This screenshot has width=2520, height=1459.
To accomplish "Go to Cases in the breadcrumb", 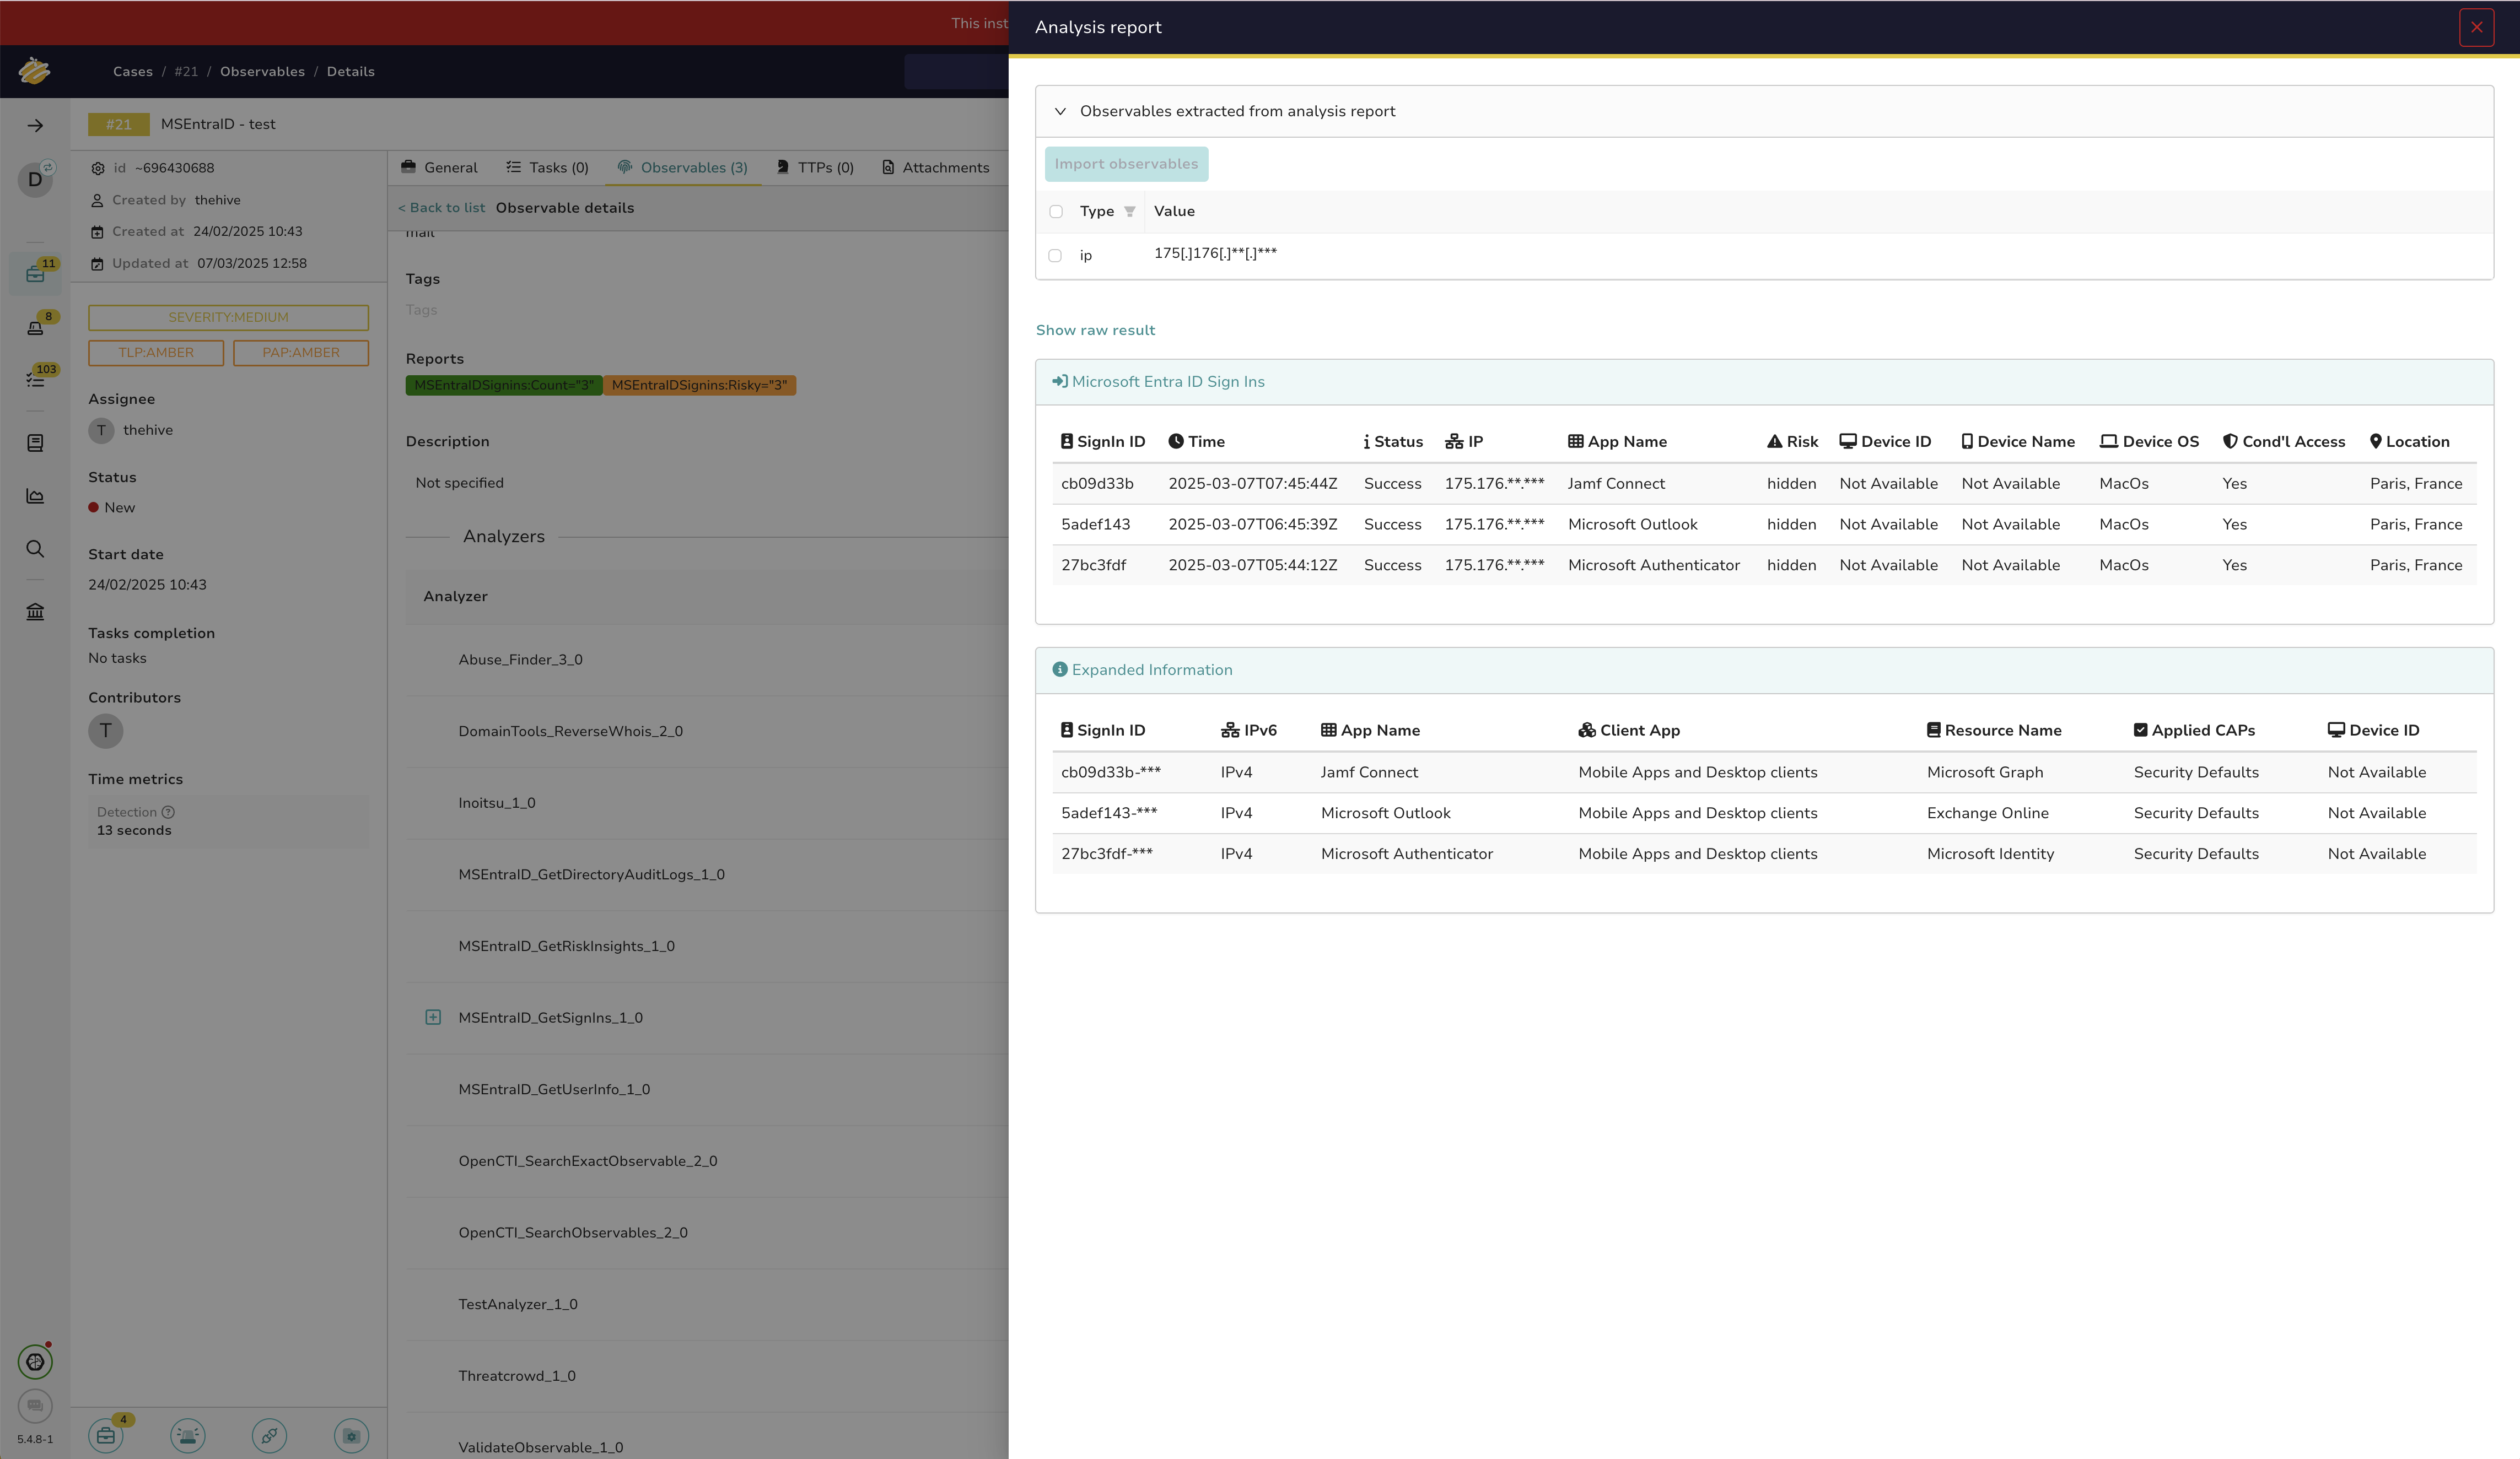I will coord(133,72).
